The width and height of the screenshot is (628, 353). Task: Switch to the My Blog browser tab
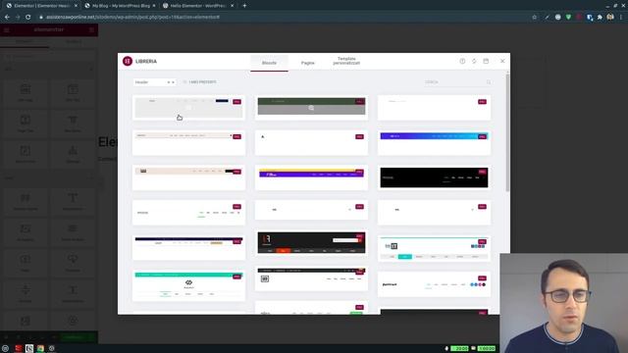click(x=120, y=6)
